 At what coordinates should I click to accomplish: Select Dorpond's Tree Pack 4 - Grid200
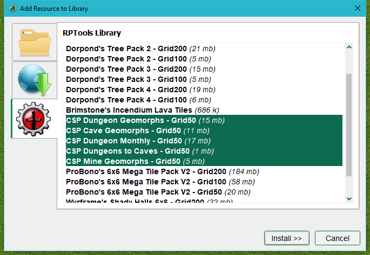(204, 89)
